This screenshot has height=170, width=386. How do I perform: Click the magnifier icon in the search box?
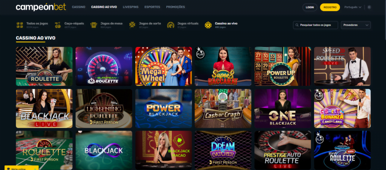coord(297,25)
